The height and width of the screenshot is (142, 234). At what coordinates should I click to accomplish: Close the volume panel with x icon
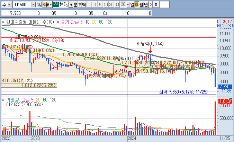coord(231,99)
